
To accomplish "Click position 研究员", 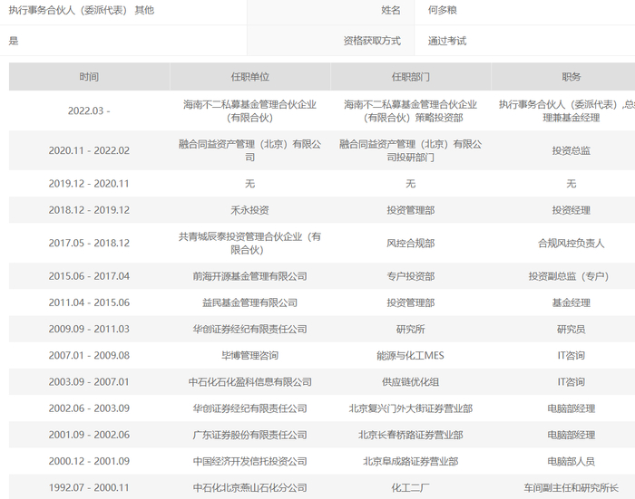I will point(571,329).
